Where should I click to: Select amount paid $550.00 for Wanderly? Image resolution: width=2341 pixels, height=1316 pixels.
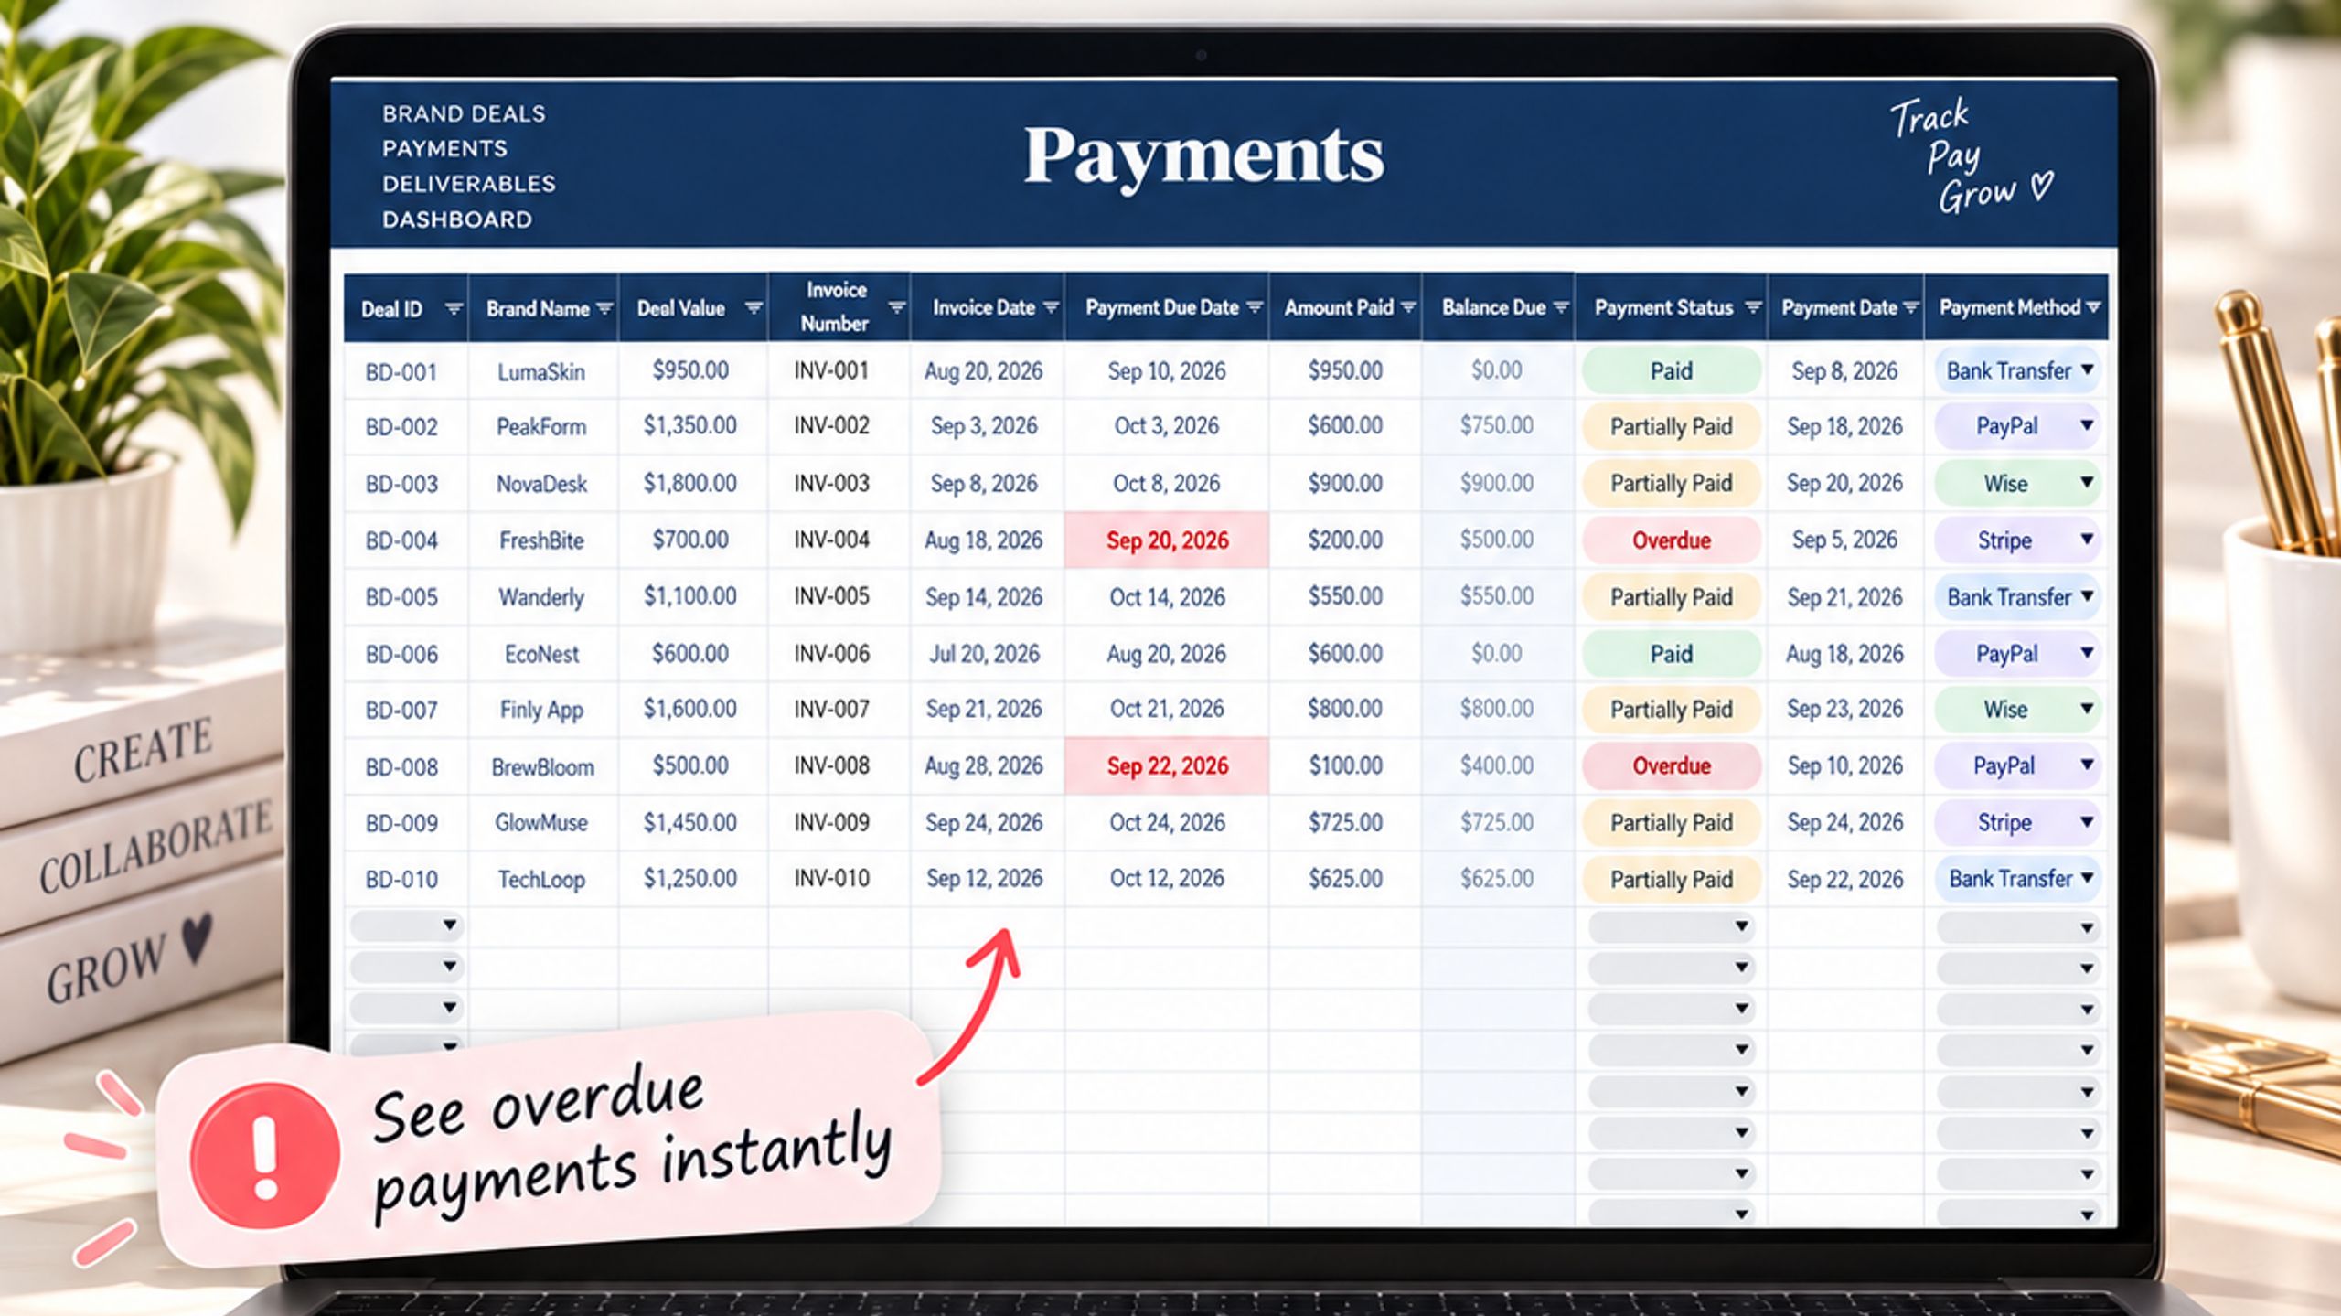click(1344, 597)
